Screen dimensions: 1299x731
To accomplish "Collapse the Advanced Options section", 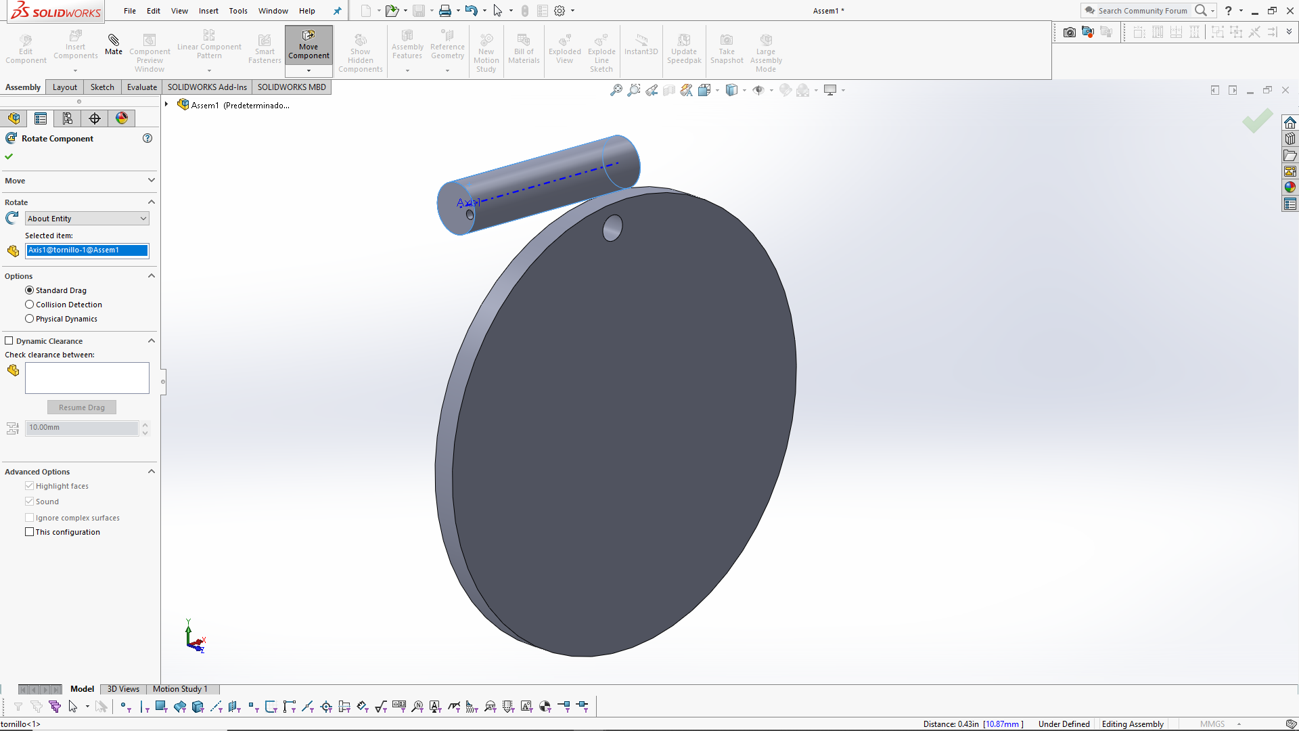I will pyautogui.click(x=152, y=471).
